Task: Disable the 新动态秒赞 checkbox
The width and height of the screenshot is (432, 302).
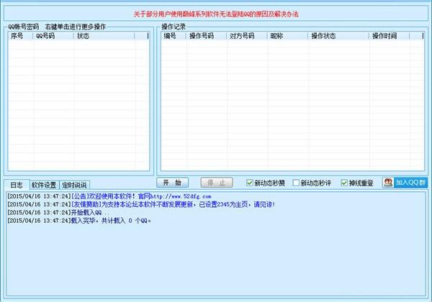Action: 250,183
